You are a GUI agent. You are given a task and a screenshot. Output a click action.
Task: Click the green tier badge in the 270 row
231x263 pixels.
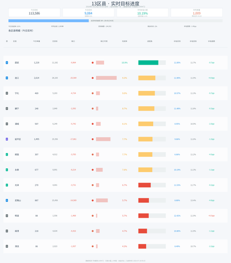tap(7, 185)
